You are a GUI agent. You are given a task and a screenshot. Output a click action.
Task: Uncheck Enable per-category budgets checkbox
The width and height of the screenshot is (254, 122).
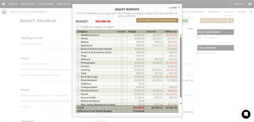pos(78,27)
